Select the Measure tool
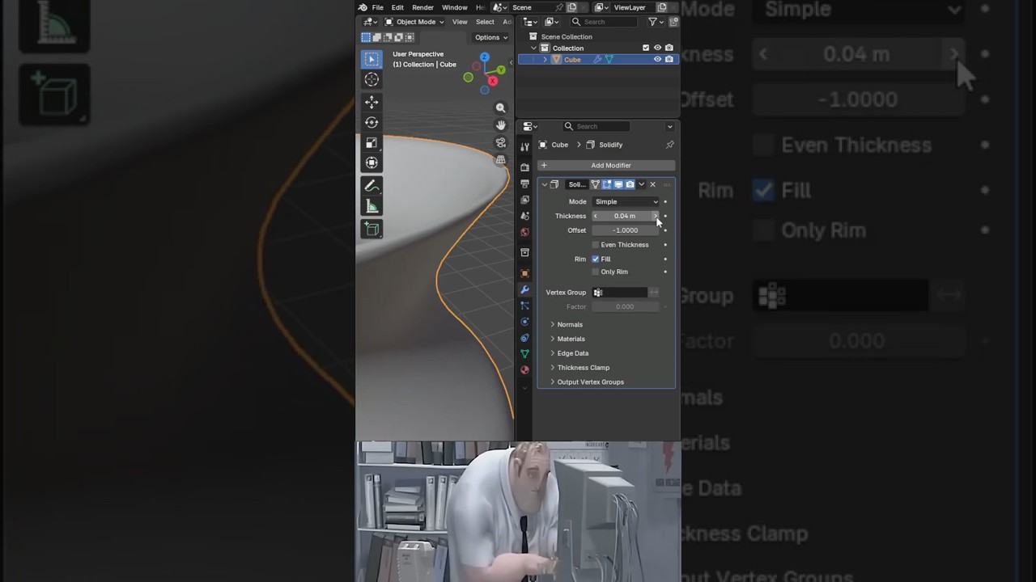1036x582 pixels. 372,206
